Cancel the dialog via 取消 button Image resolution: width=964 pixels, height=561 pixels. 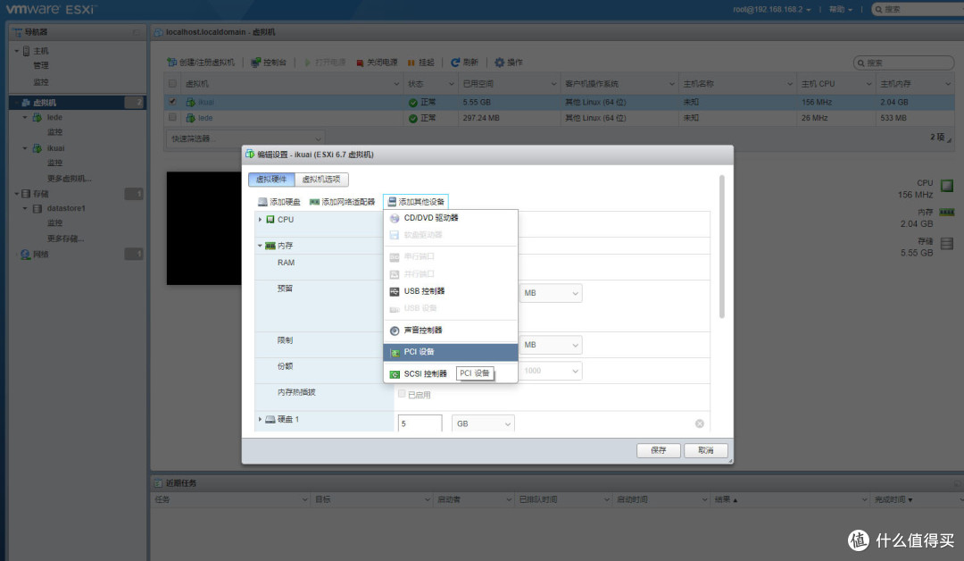click(705, 450)
